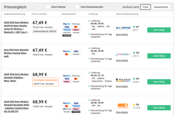
Task: Open Zum Shop for NBB offer
Action: click(x=159, y=108)
